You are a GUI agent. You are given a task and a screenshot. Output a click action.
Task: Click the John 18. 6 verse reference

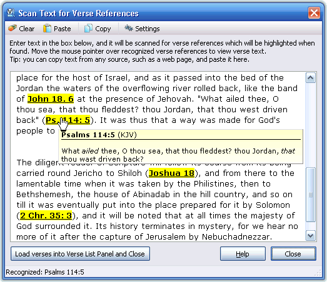pyautogui.click(x=51, y=99)
